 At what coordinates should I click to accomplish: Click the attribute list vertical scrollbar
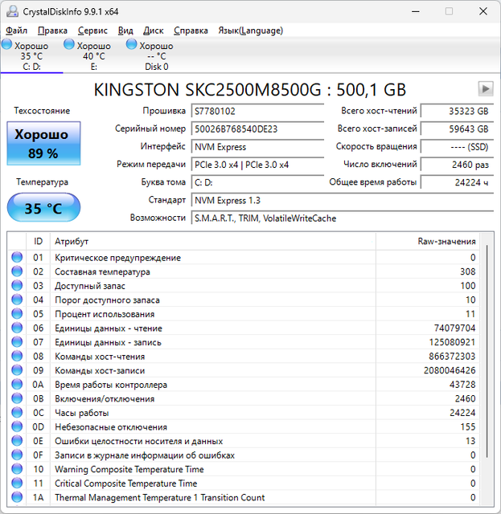[487, 351]
